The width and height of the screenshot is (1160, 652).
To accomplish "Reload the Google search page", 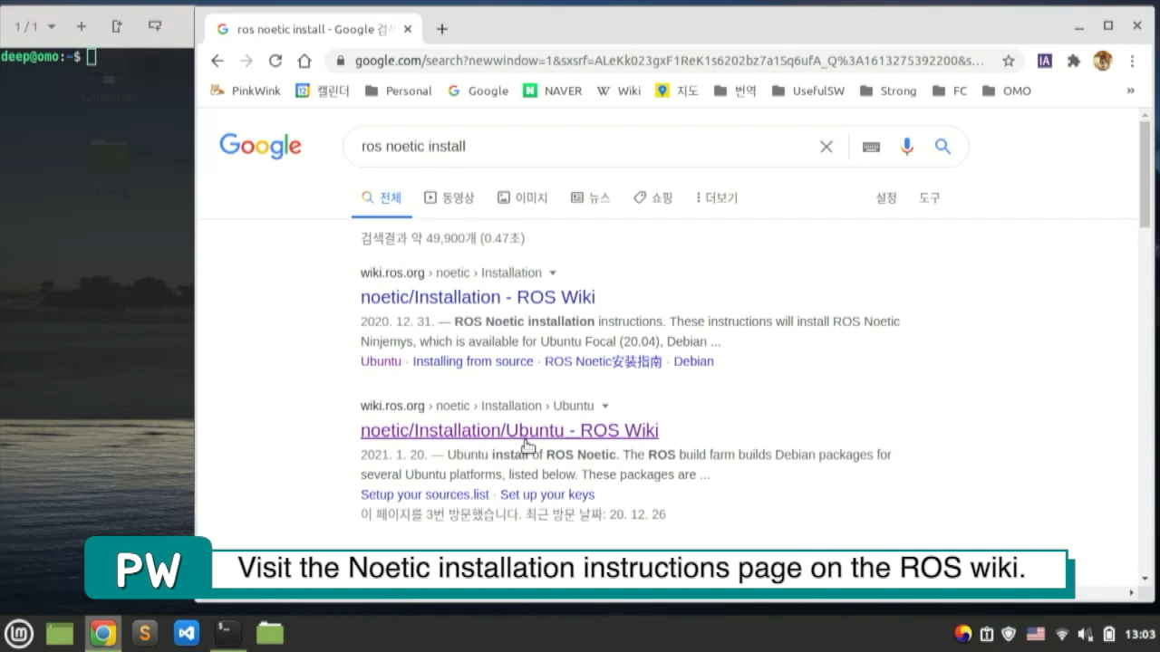I will [x=275, y=61].
